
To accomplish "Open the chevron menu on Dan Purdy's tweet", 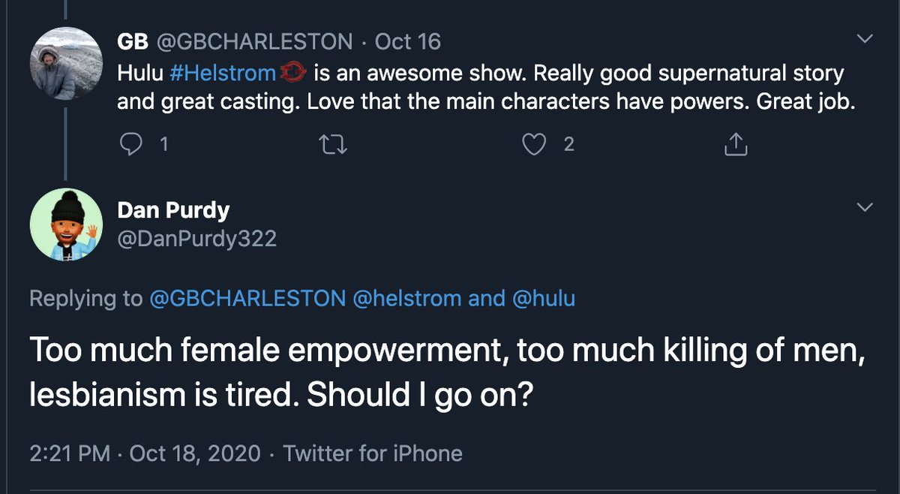I will (x=865, y=206).
